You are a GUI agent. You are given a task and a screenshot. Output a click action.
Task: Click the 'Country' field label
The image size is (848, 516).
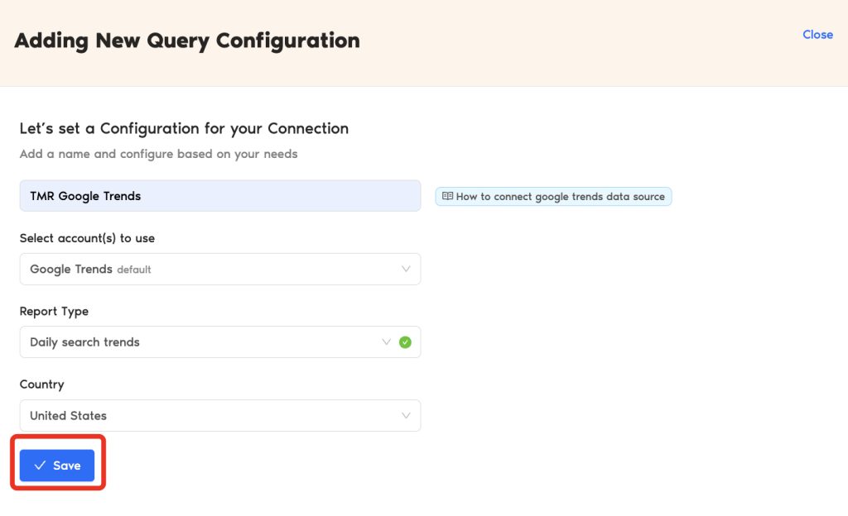[41, 385]
